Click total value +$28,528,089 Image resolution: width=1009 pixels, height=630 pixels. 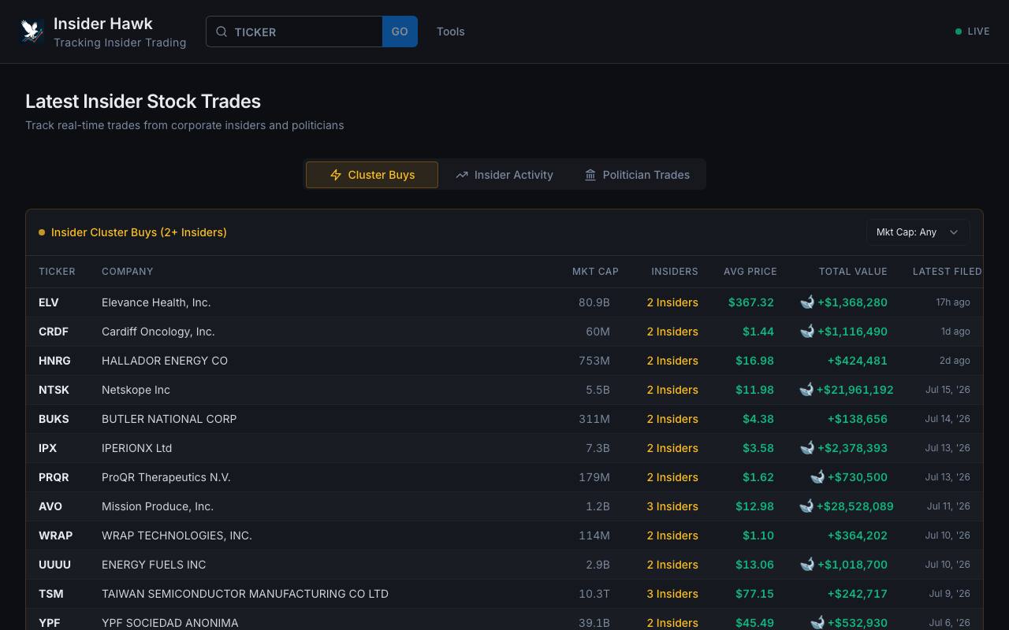855,506
